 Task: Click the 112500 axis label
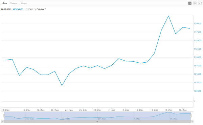tap(198, 49)
